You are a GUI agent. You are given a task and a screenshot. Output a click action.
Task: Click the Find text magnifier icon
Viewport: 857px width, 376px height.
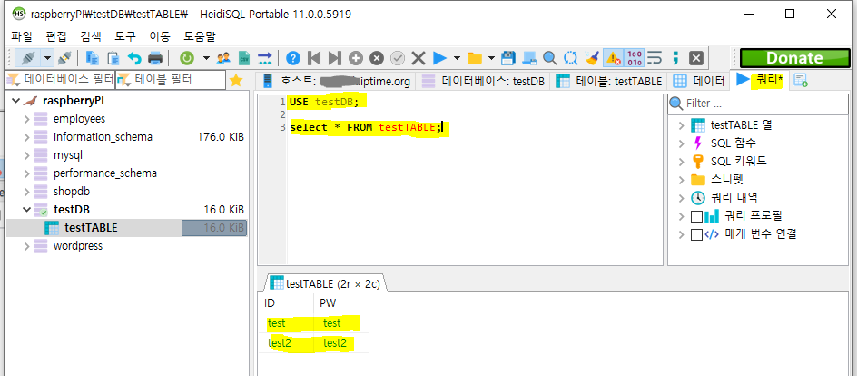point(550,57)
